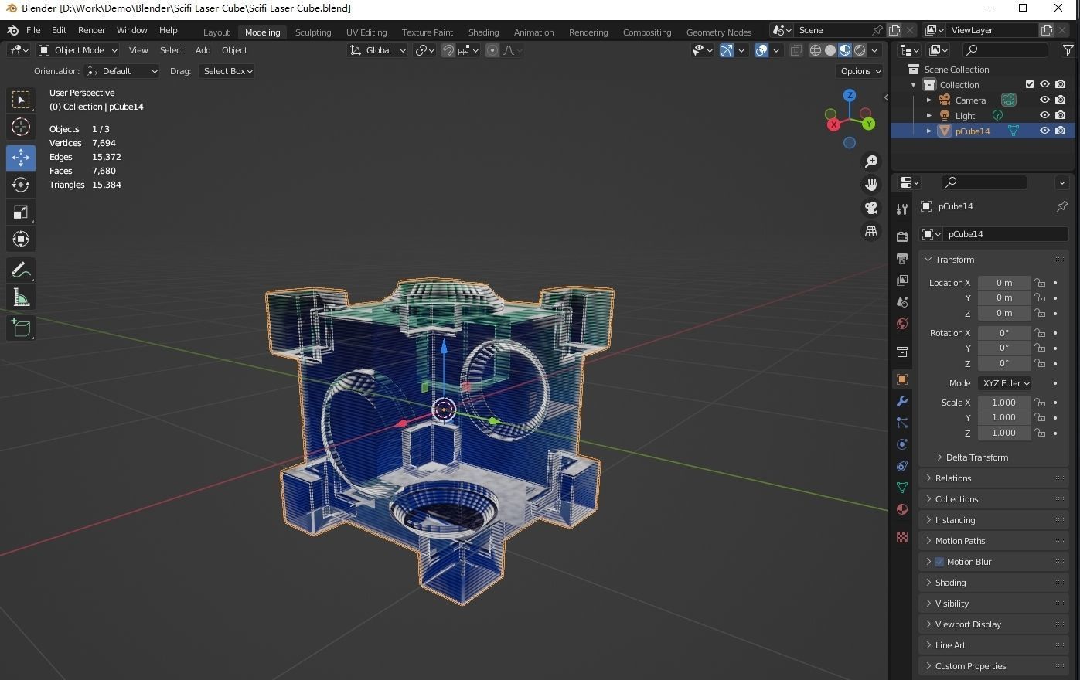Screen dimensions: 1080x680
Task: Toggle proportional editing in the header
Action: click(x=492, y=50)
